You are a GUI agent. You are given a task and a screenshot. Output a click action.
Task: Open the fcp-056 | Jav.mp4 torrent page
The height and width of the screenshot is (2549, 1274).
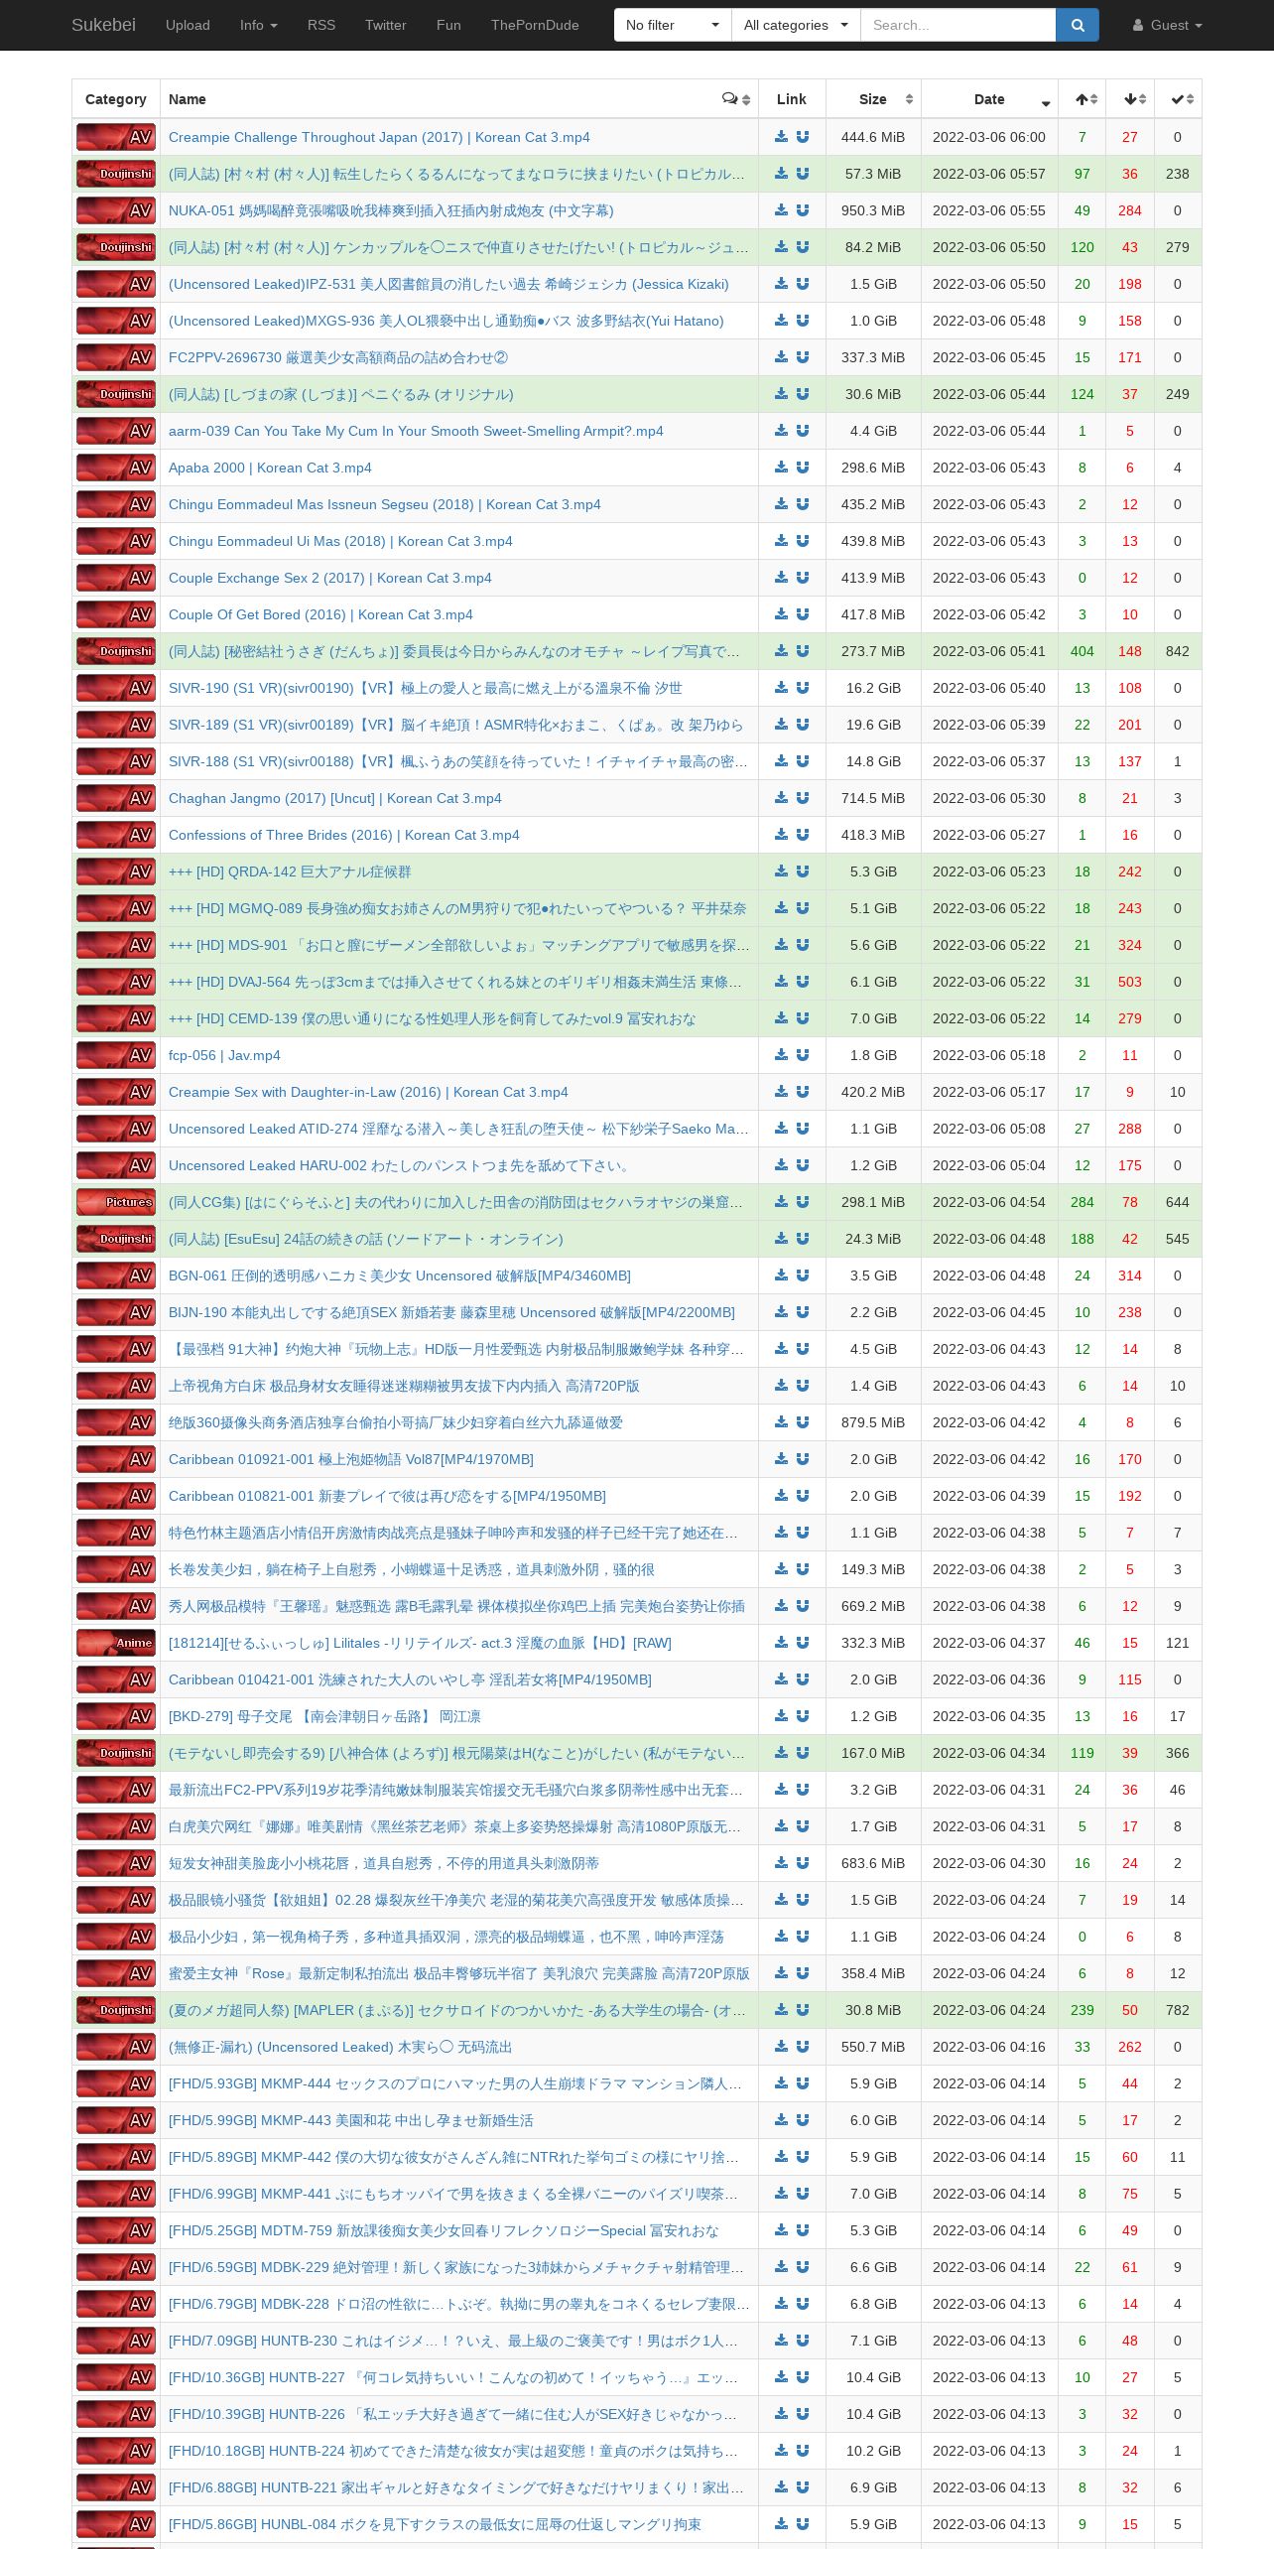pos(224,1055)
